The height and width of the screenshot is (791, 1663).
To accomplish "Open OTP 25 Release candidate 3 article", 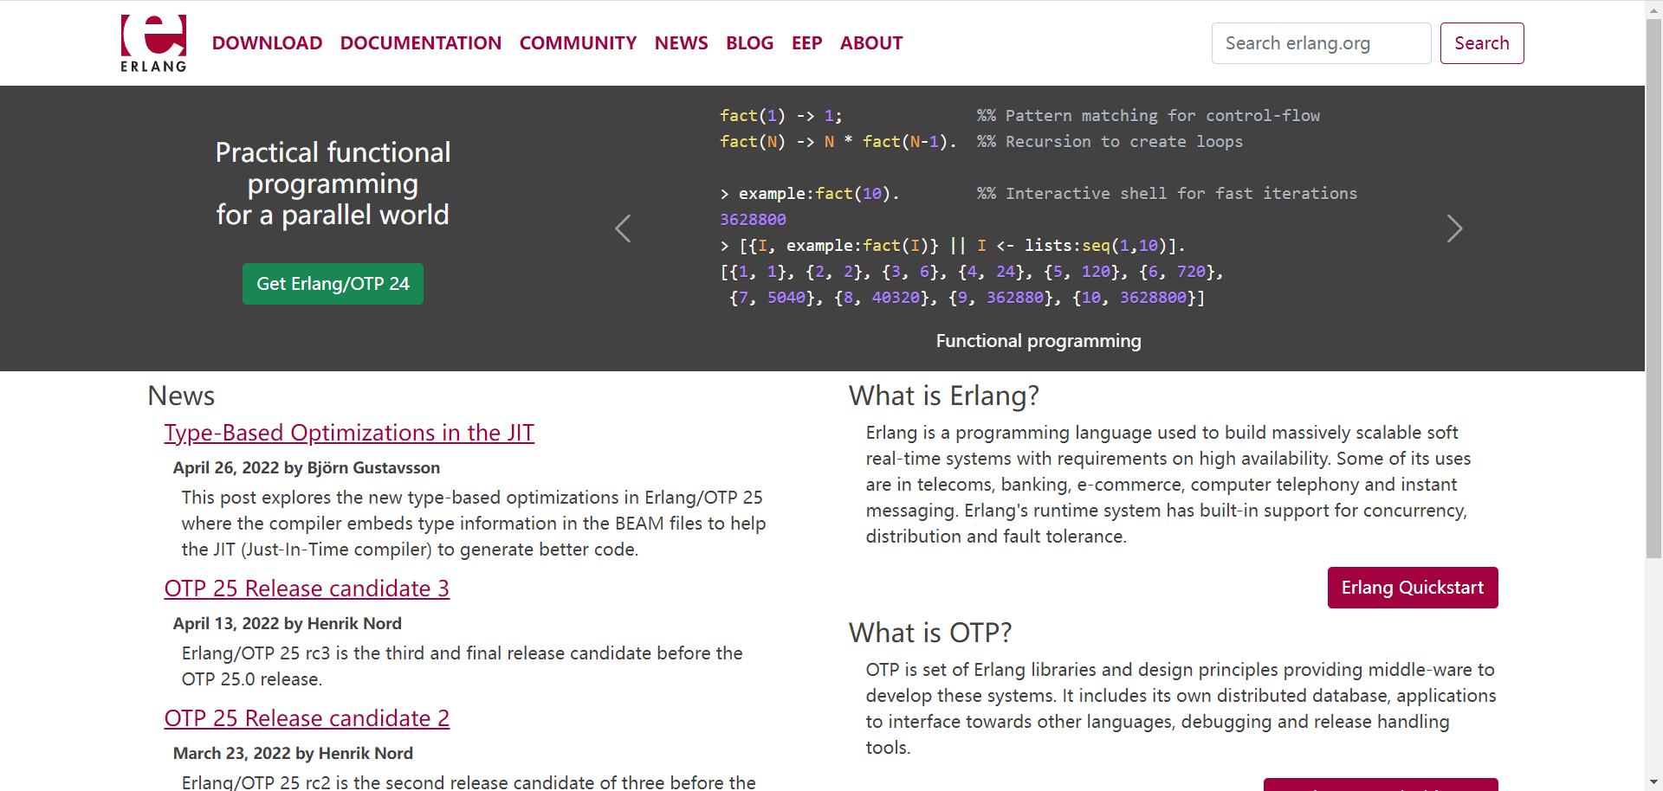I will tap(307, 588).
